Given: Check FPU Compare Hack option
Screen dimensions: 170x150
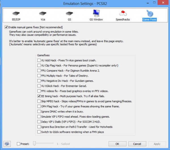Looking at the screenshot, I should point(39,71).
